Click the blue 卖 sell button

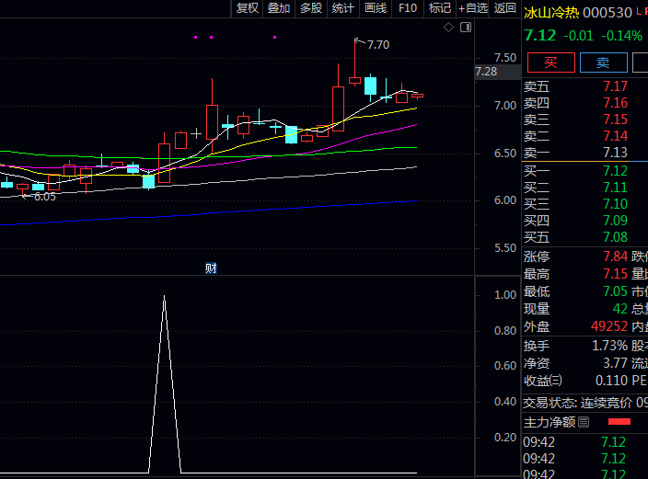604,63
